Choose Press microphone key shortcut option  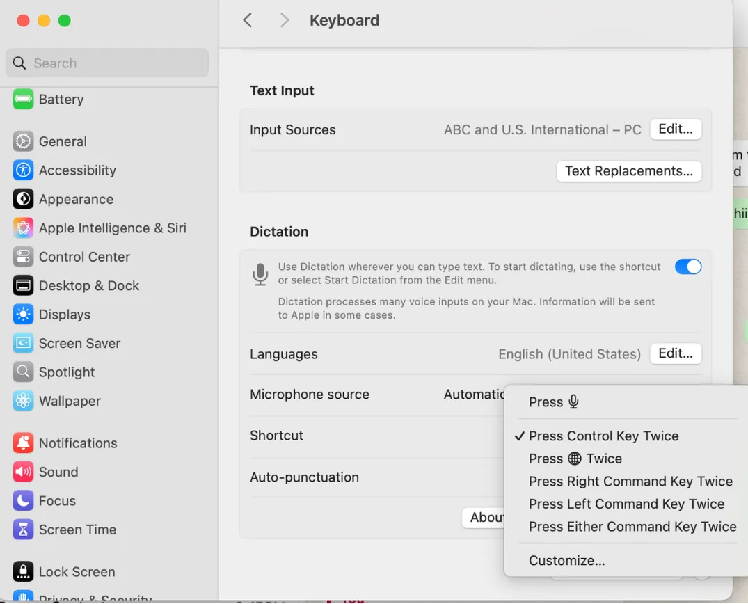[x=553, y=402]
